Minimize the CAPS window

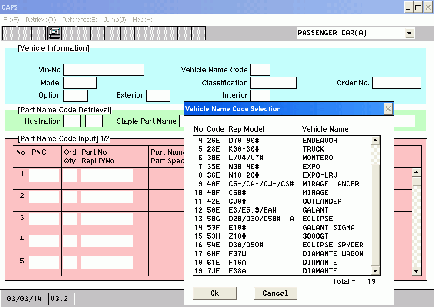[x=409, y=7]
